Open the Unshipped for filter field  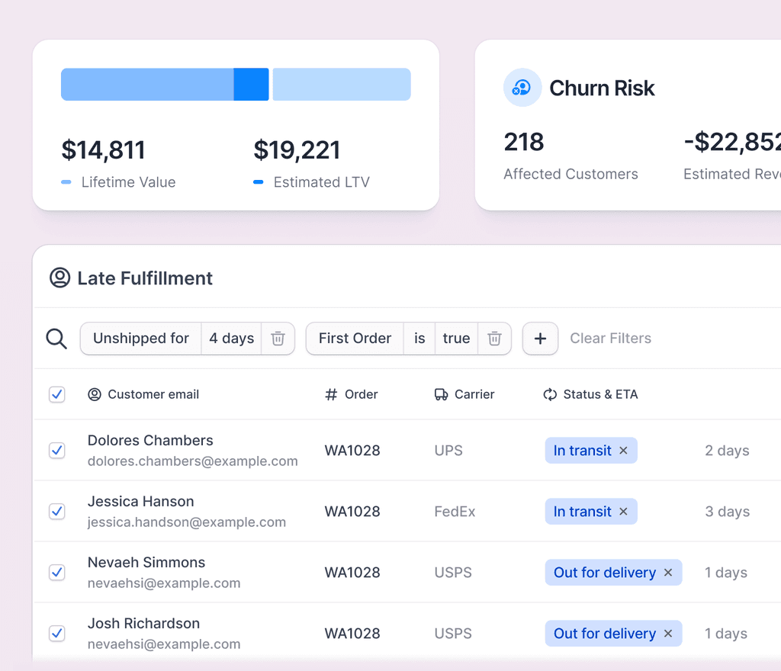pyautogui.click(x=141, y=339)
